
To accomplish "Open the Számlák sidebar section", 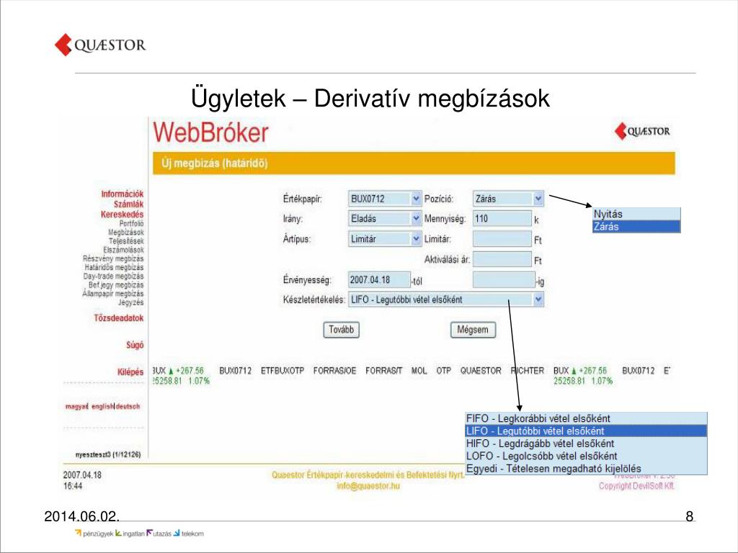I will click(128, 204).
